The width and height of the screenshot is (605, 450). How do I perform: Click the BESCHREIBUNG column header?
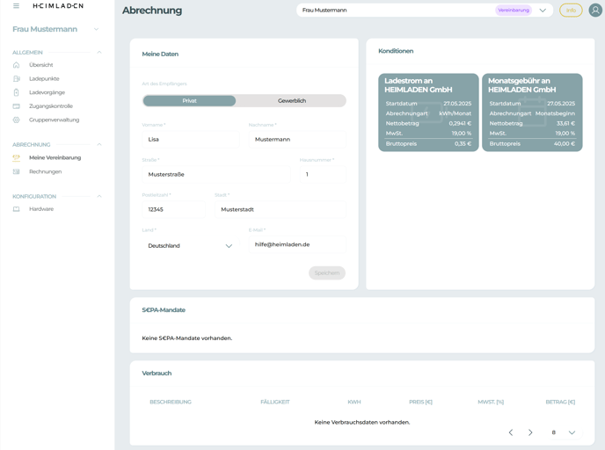pyautogui.click(x=171, y=402)
